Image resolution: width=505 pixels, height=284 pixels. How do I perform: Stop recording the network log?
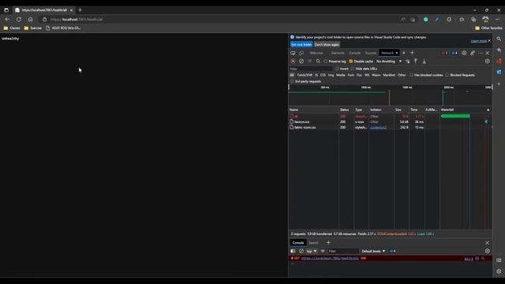[x=293, y=62]
